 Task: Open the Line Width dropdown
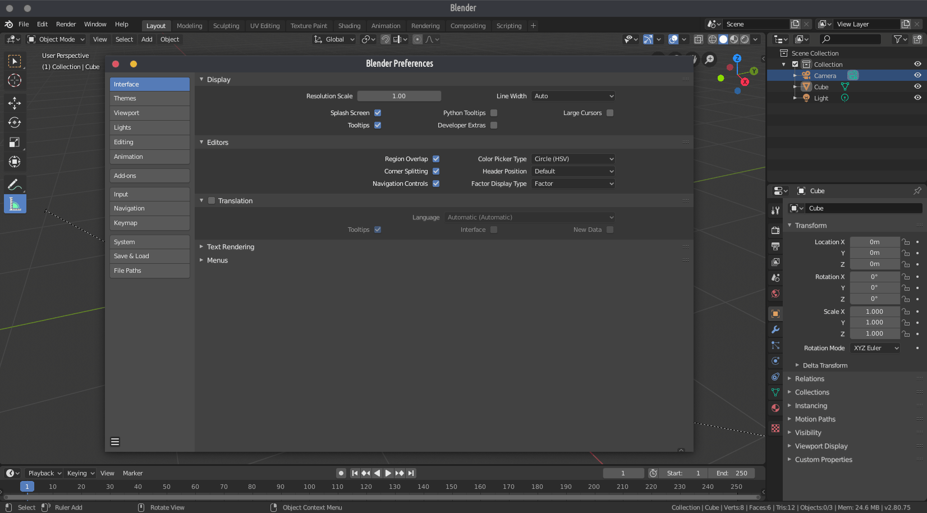pyautogui.click(x=573, y=96)
